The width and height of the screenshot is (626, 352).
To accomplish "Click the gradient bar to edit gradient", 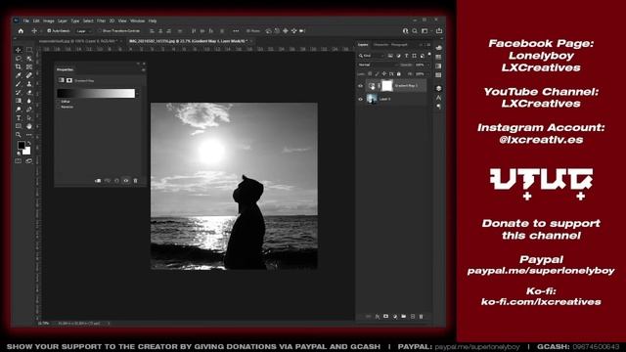I will 96,94.
